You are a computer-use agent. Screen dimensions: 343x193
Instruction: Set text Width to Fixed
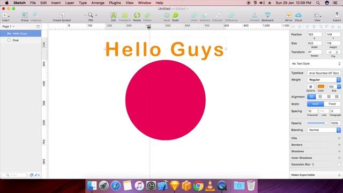(x=332, y=104)
